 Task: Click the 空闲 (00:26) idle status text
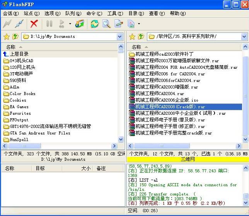[x=143, y=211]
